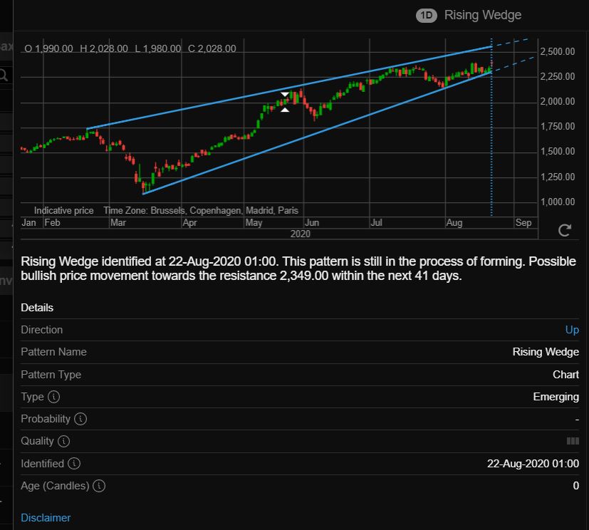589x530 pixels.
Task: Click the Time Zone label on chart
Action: (x=201, y=210)
